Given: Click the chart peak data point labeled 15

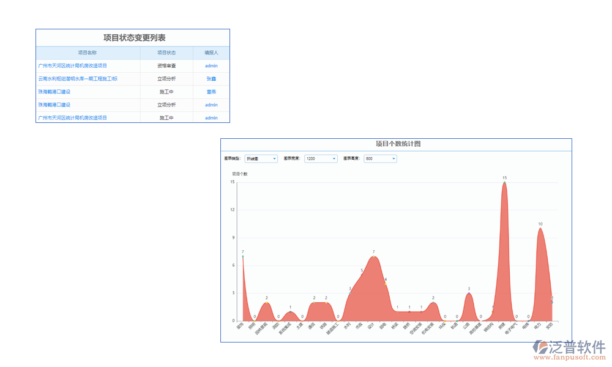Looking at the screenshot, I should tap(504, 182).
